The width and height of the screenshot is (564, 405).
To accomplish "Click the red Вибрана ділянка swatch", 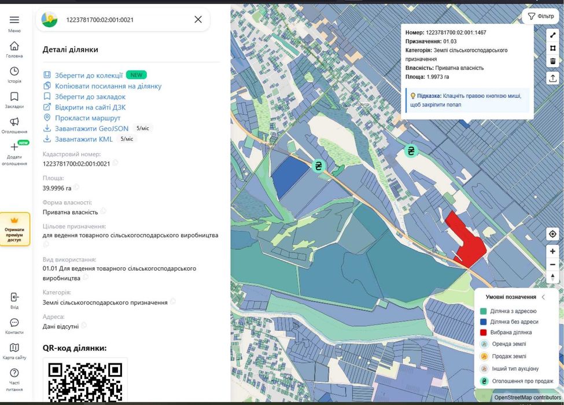I will click(484, 332).
